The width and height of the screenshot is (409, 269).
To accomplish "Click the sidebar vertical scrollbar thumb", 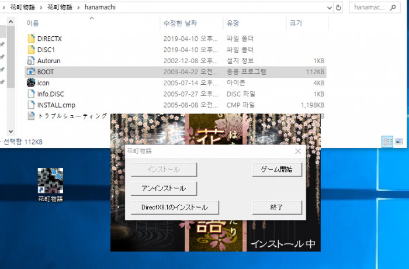I will [x=11, y=57].
